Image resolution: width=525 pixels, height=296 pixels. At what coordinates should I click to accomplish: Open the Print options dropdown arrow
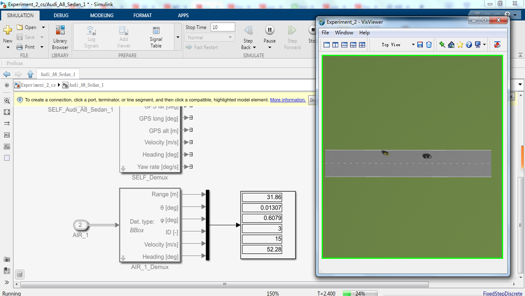[x=42, y=47]
